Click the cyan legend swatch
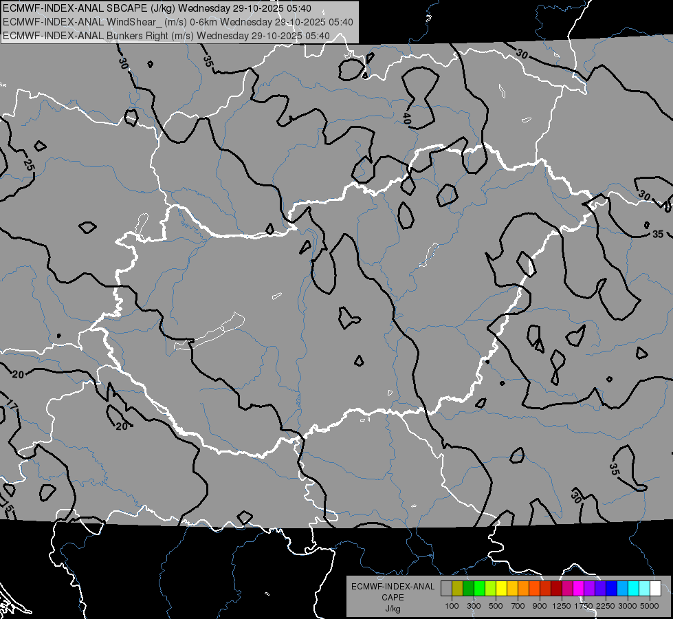The height and width of the screenshot is (619, 673). [634, 589]
